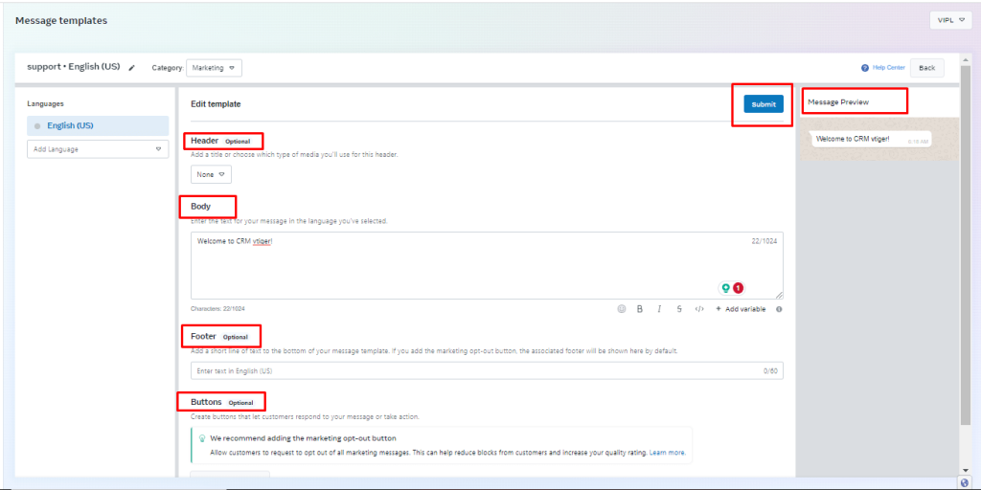Focus the Footer text input field

tap(487, 370)
